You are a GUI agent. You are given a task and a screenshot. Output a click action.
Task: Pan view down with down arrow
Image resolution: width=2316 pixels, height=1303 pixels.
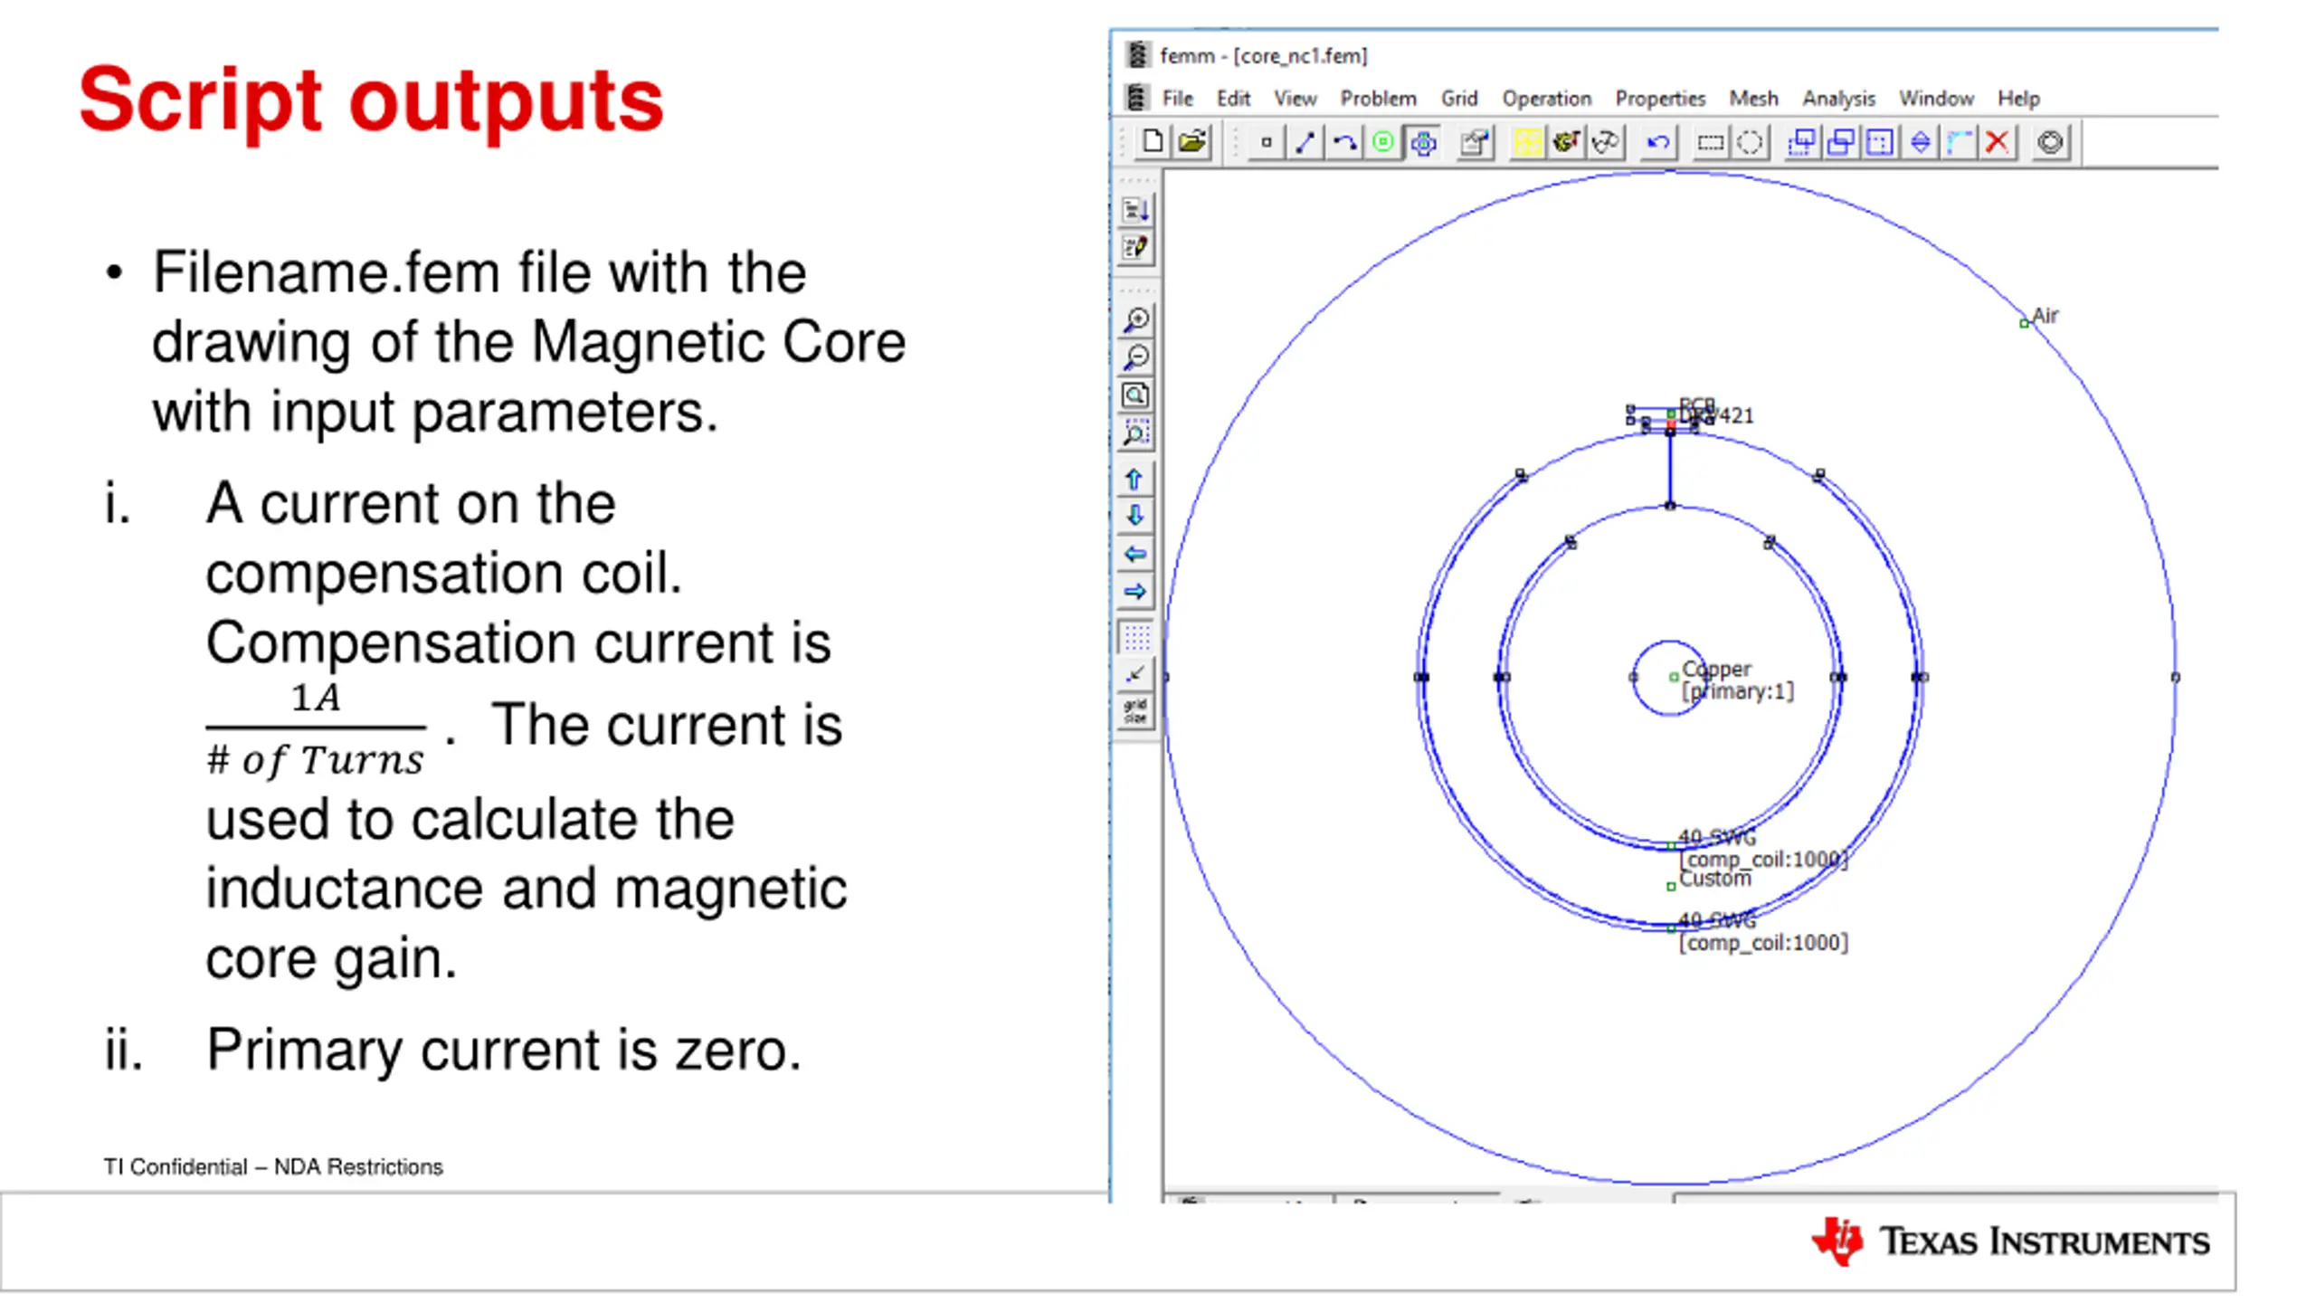[x=1135, y=516]
